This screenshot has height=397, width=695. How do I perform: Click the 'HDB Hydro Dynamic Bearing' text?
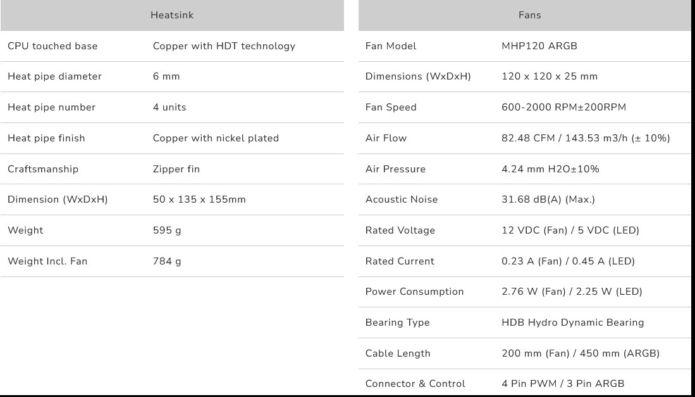coord(572,323)
